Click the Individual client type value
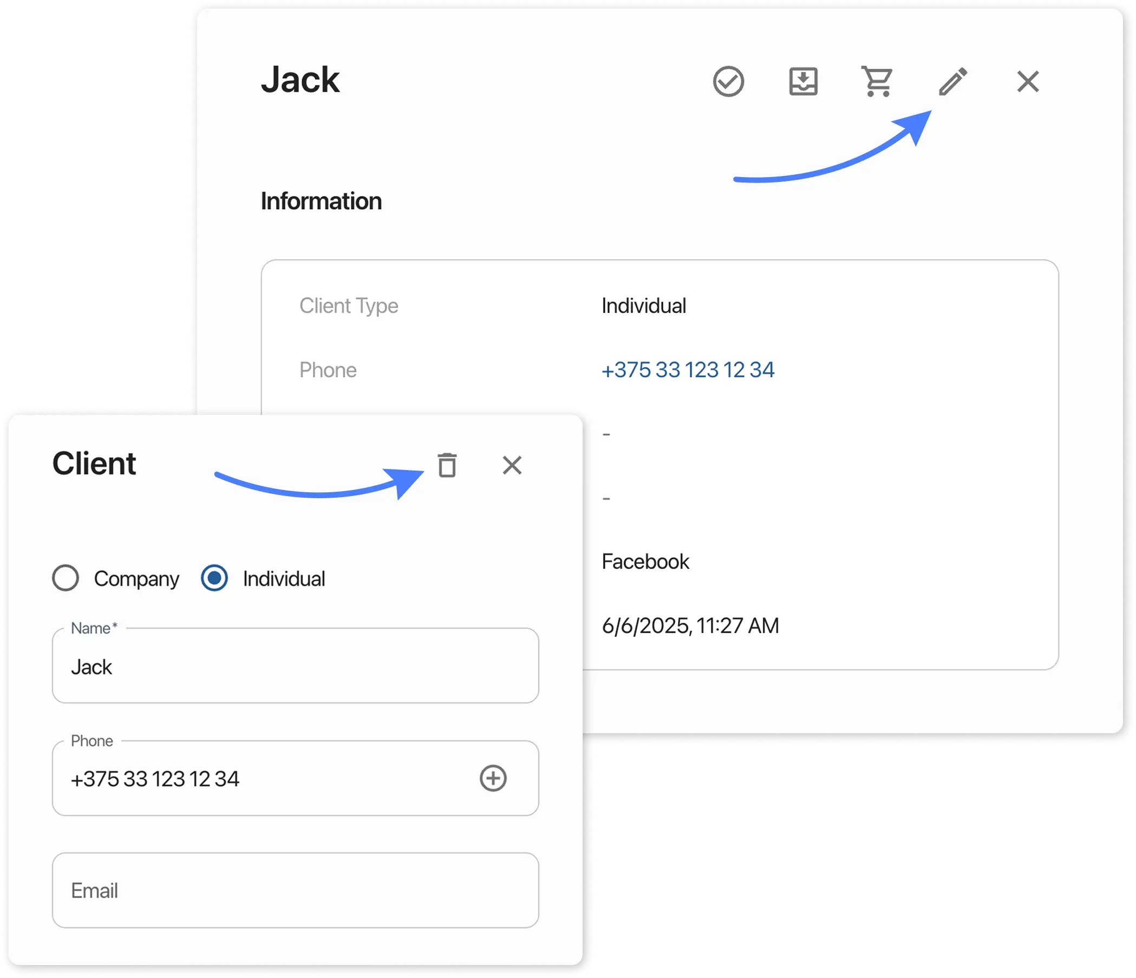 click(644, 306)
